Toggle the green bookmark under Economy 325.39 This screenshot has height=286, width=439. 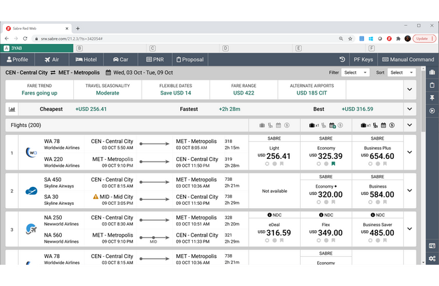pyautogui.click(x=333, y=164)
